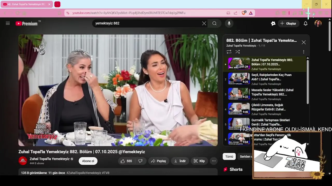
Task: Open Brave Shields lion icon
Action: [244, 13]
